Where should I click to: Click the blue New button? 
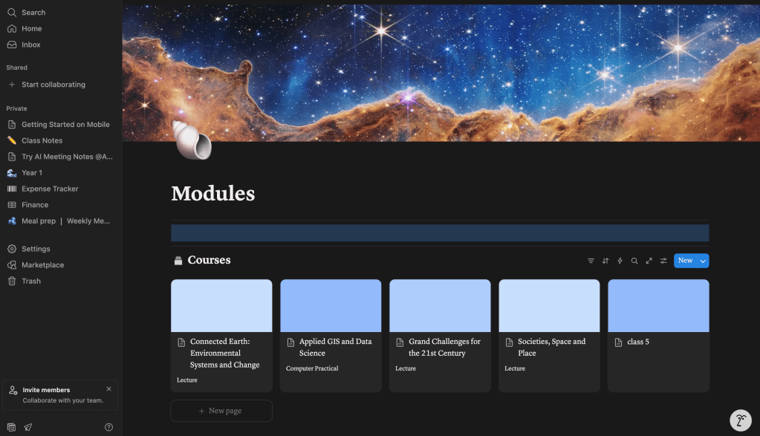click(x=685, y=261)
